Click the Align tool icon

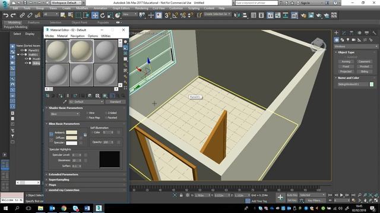coord(245,15)
